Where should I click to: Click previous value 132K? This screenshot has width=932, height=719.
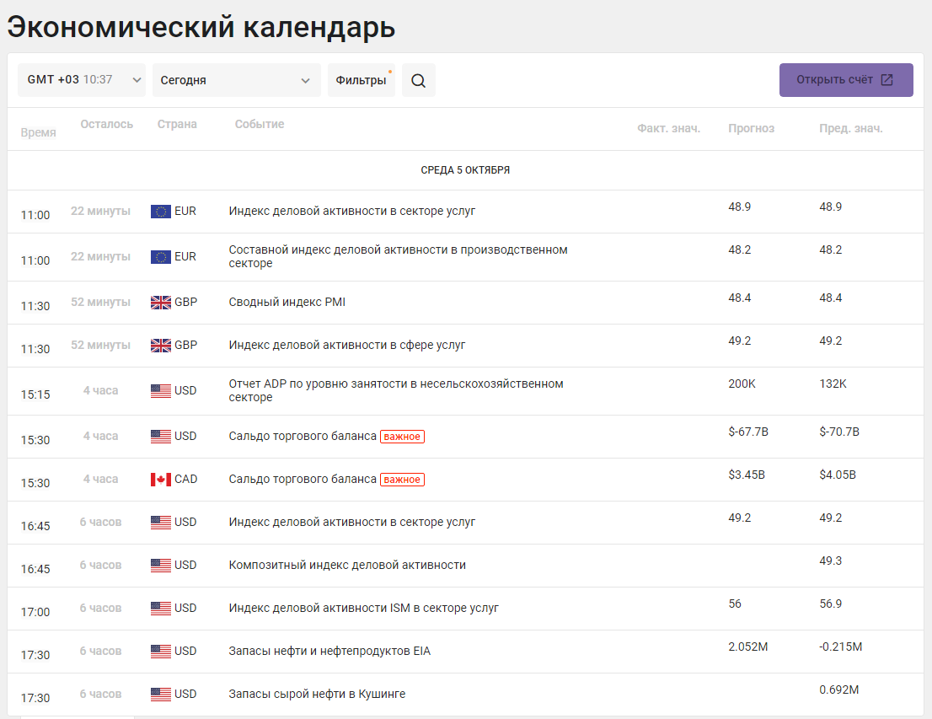click(x=833, y=384)
